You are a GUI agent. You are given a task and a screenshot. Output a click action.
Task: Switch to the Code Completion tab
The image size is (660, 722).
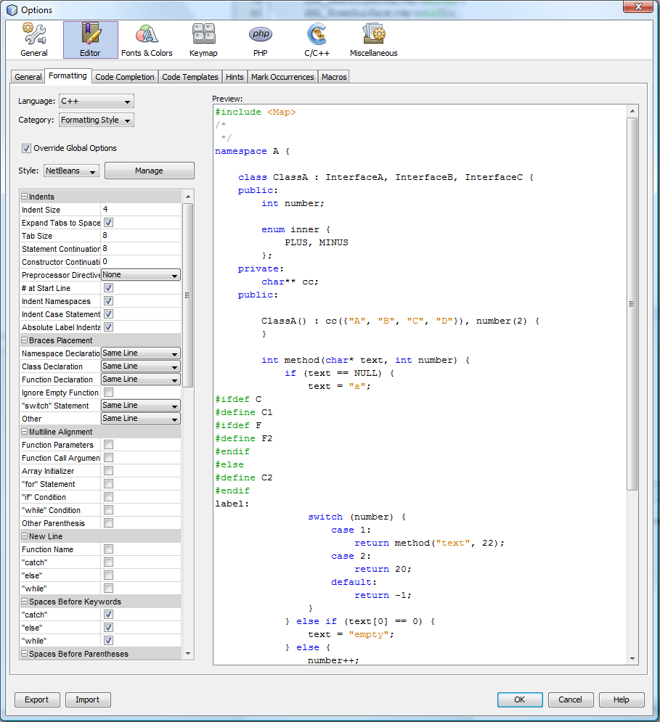coord(125,77)
